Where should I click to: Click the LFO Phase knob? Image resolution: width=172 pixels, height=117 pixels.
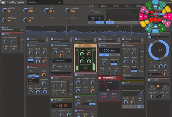(x=92, y=12)
